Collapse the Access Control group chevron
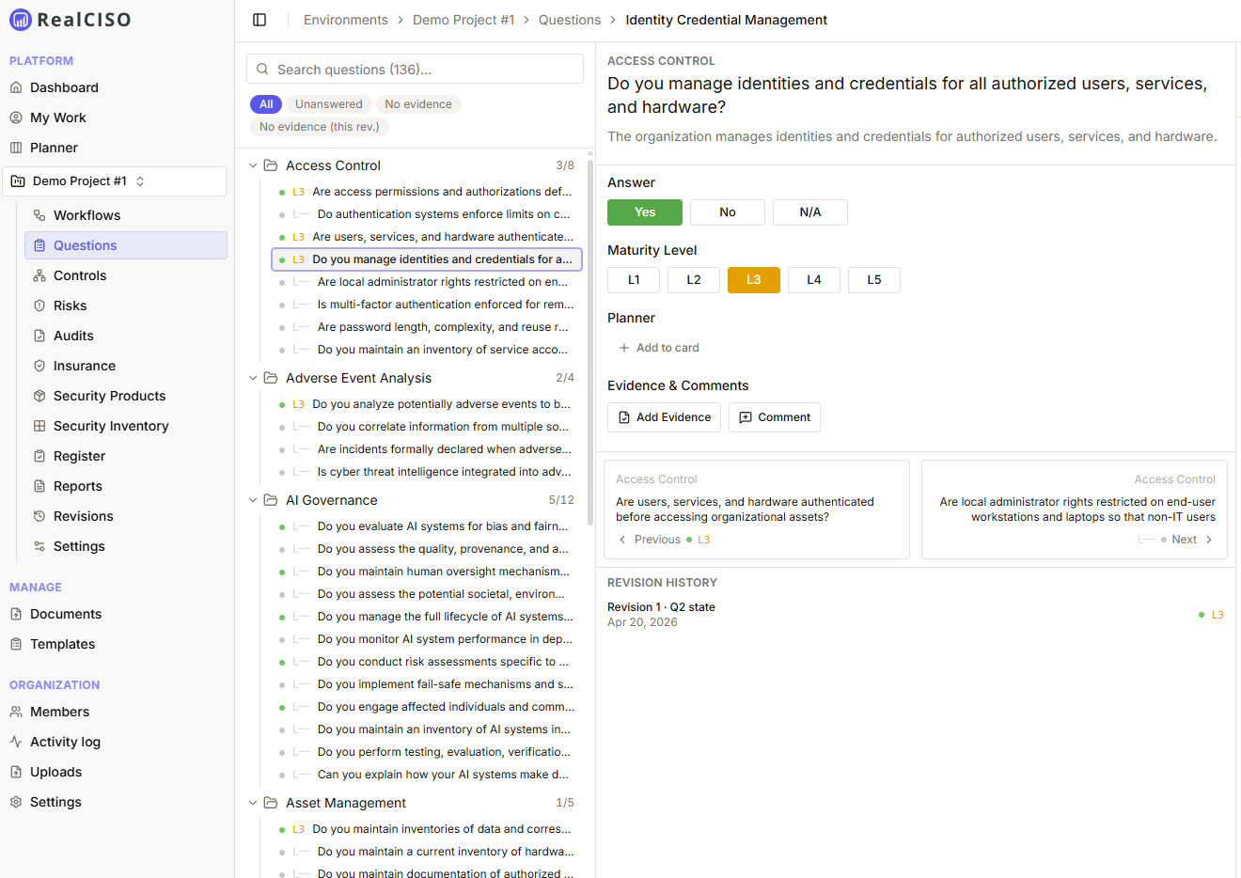Screen dimensions: 1241x878 pyautogui.click(x=253, y=165)
